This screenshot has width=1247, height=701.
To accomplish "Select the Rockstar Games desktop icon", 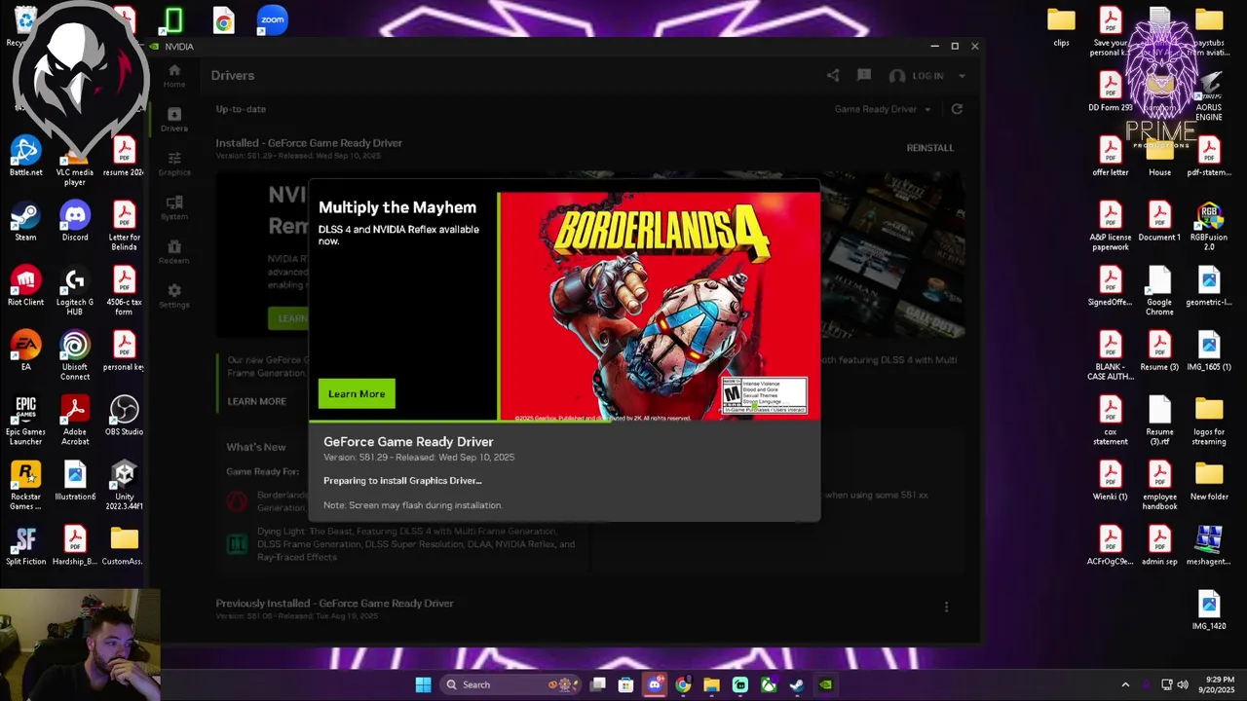I will coord(25,486).
